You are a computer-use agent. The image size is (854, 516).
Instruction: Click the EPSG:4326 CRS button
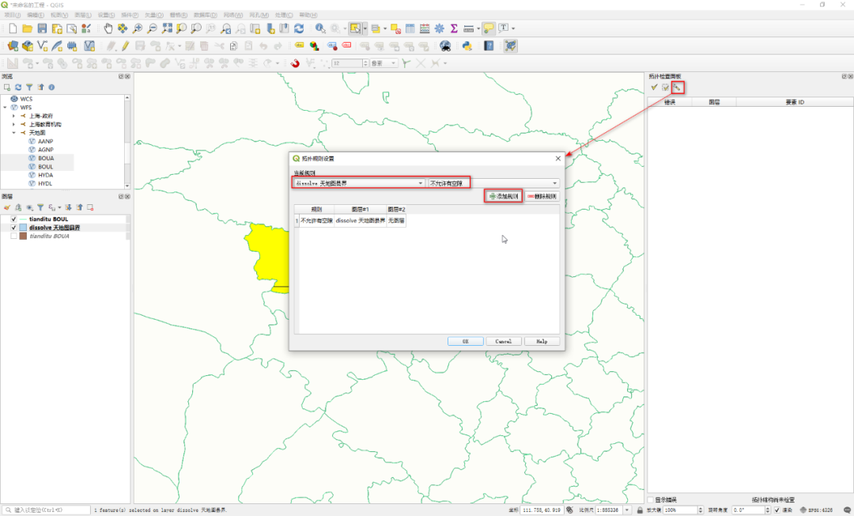(x=816, y=510)
